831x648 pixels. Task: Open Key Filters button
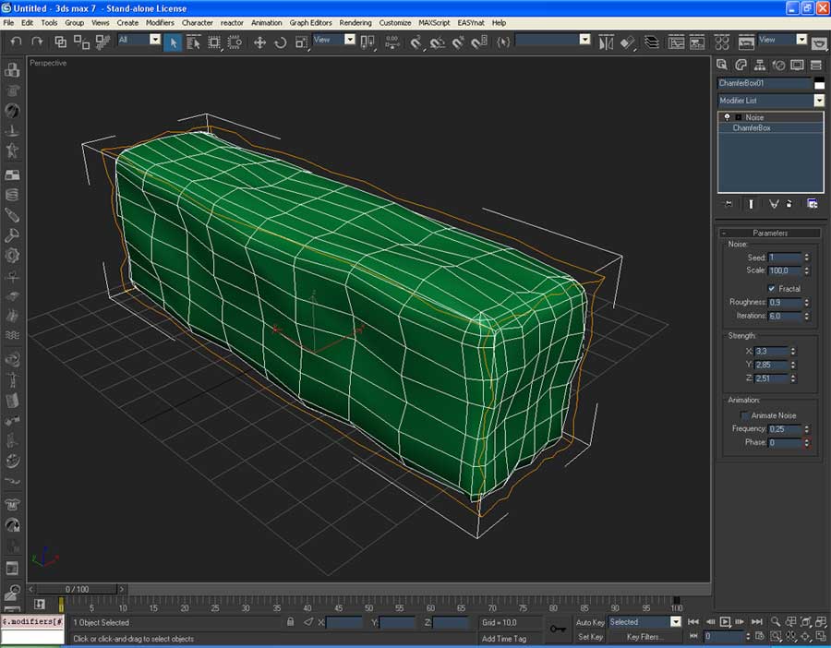(x=644, y=637)
